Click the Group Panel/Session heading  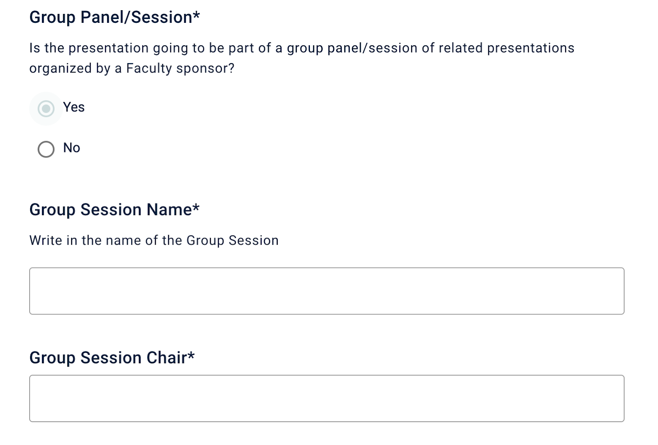[111, 17]
